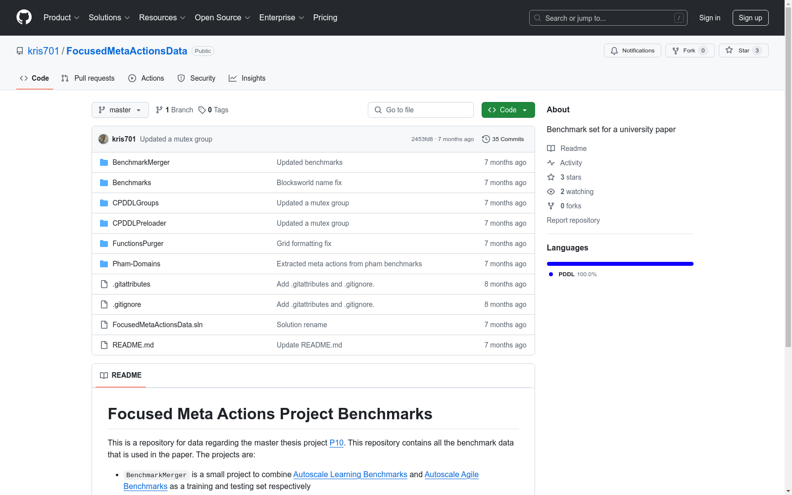Open Autoscale Learning Benchmarks link

tap(350, 474)
